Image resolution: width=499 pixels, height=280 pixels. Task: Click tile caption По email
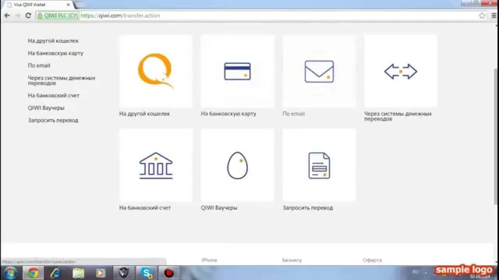pos(294,114)
